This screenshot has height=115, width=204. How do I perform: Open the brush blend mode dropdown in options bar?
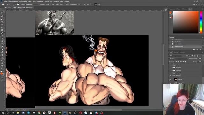click(32, 4)
